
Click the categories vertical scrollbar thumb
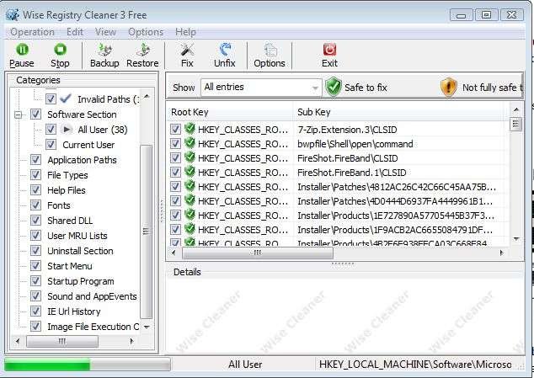(146, 232)
